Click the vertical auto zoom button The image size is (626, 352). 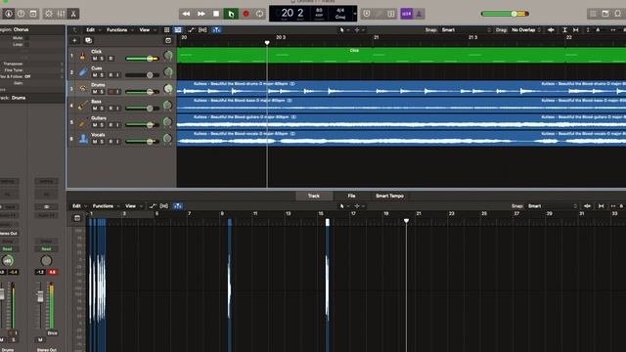click(564, 30)
